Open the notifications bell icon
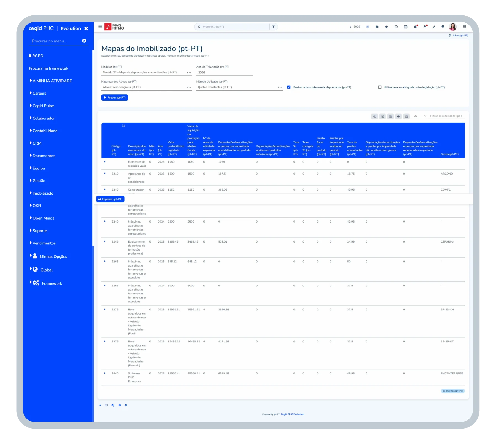The height and width of the screenshot is (444, 504). coord(415,27)
